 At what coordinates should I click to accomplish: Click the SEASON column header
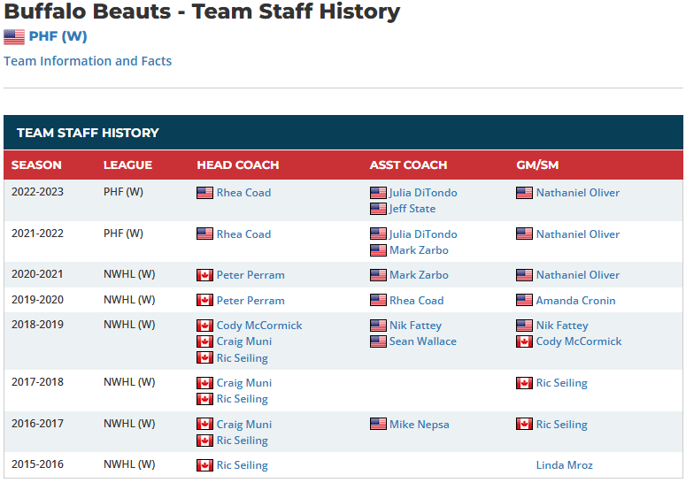[36, 165]
